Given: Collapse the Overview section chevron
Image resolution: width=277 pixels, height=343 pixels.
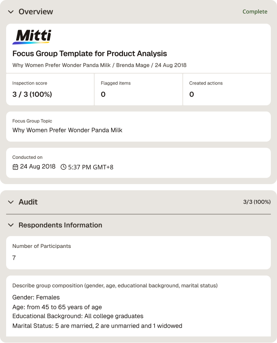Looking at the screenshot, I should pos(11,12).
